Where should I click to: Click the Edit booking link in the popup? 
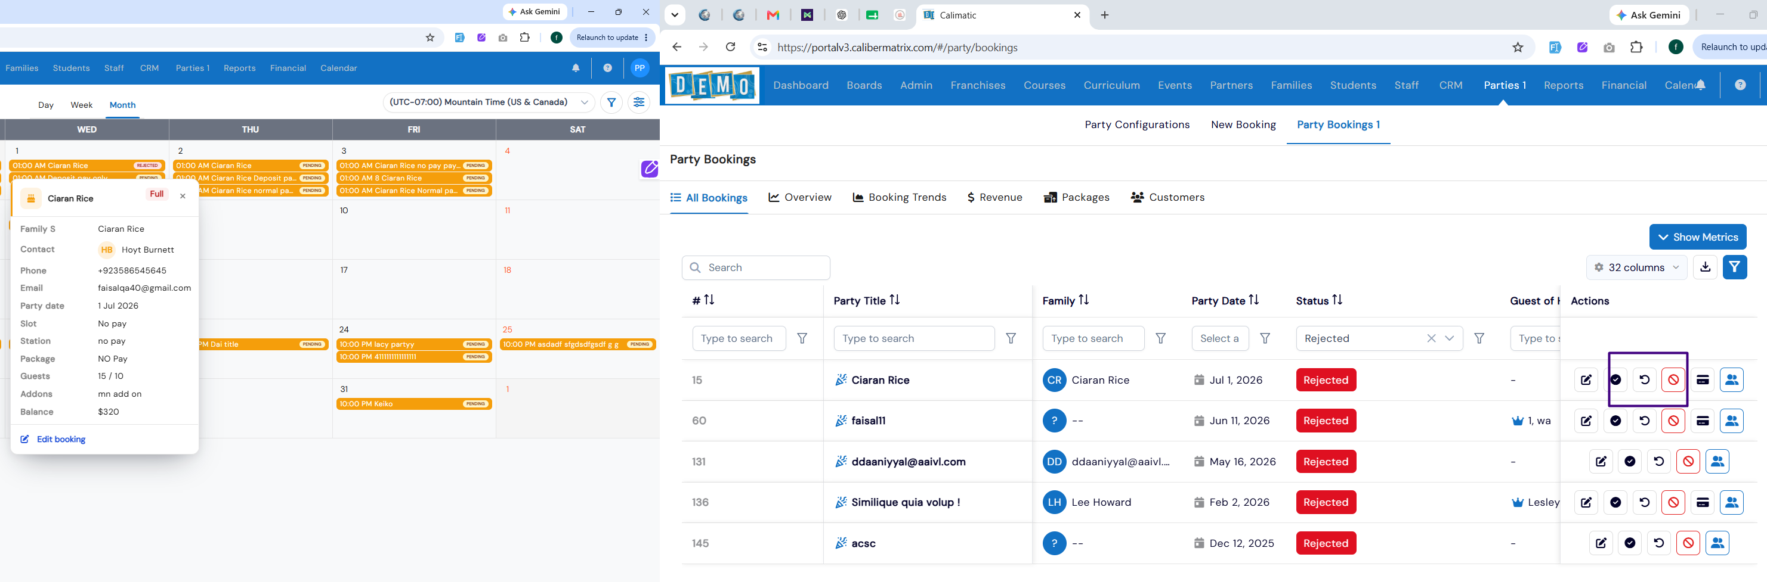click(x=53, y=439)
